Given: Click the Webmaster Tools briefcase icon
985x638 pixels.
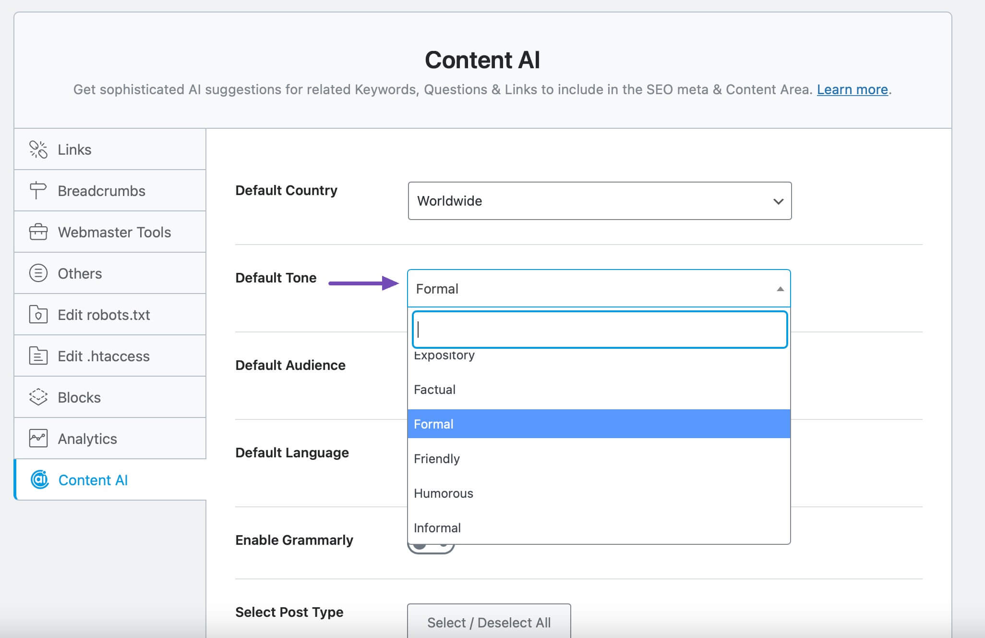Looking at the screenshot, I should [x=38, y=232].
